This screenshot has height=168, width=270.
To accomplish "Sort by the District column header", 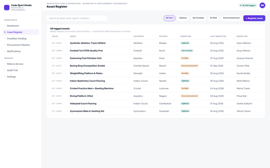I will coord(163,36).
